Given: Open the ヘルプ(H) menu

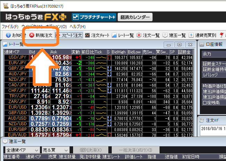Looking at the screenshot, I should pos(78,27).
